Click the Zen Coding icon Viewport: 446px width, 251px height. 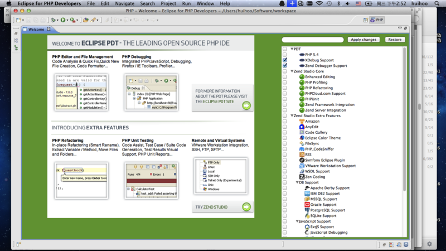301,177
